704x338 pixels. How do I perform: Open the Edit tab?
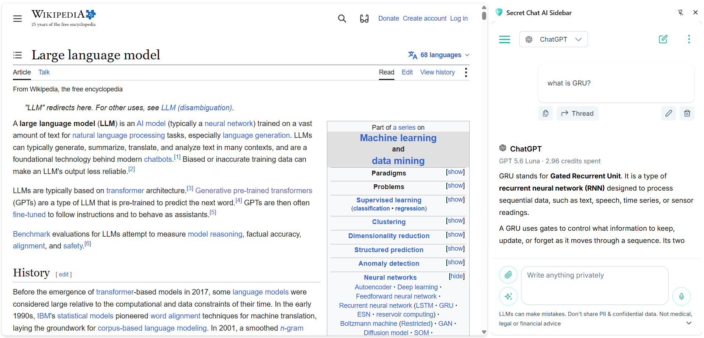click(x=407, y=72)
